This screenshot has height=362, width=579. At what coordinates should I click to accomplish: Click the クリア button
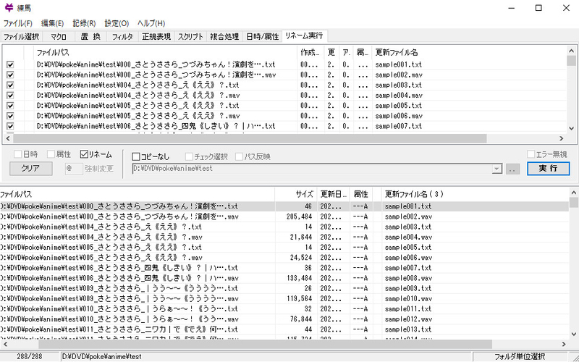point(30,169)
